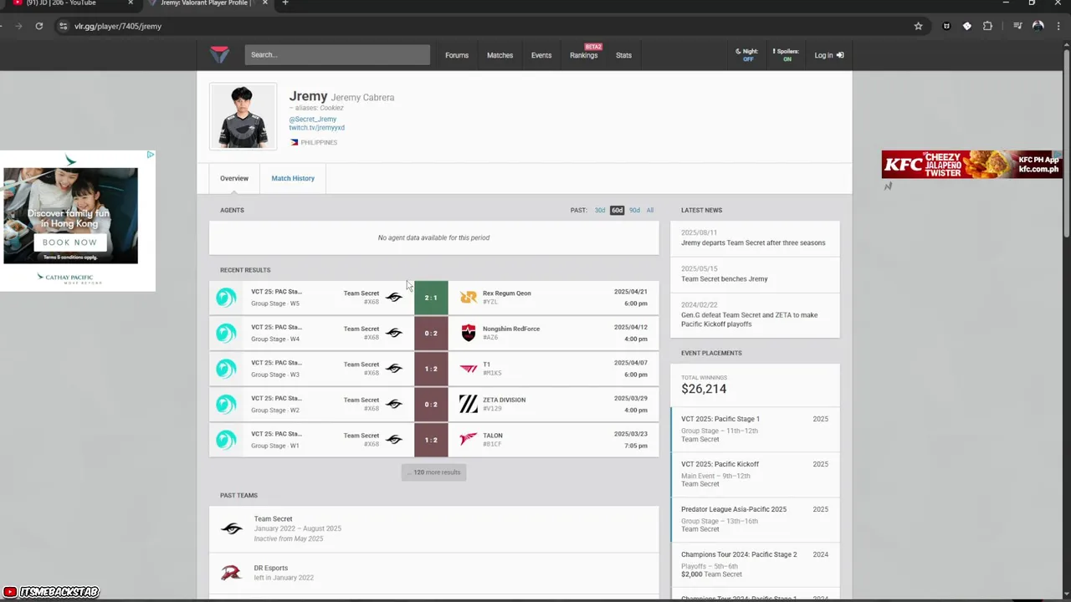Open the Matches menu item
Screen dimensions: 1071x602
pyautogui.click(x=500, y=55)
